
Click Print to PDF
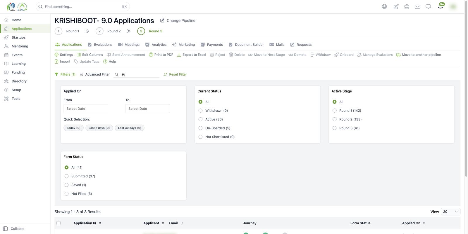[x=161, y=55]
